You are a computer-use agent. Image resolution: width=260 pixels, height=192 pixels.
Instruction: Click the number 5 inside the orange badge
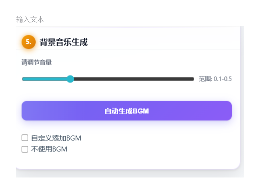coord(28,42)
